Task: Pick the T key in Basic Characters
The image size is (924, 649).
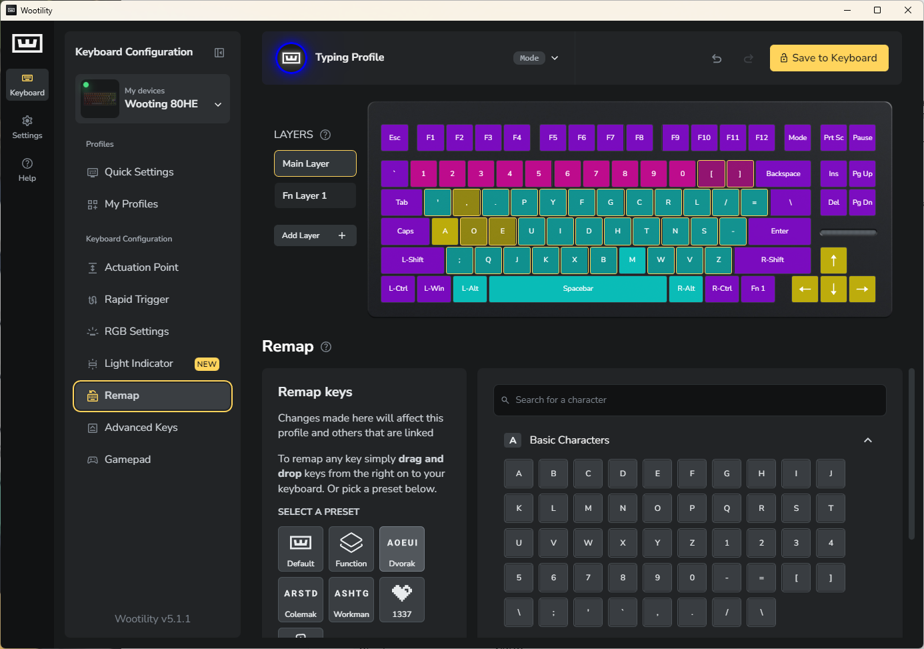Action: point(831,508)
